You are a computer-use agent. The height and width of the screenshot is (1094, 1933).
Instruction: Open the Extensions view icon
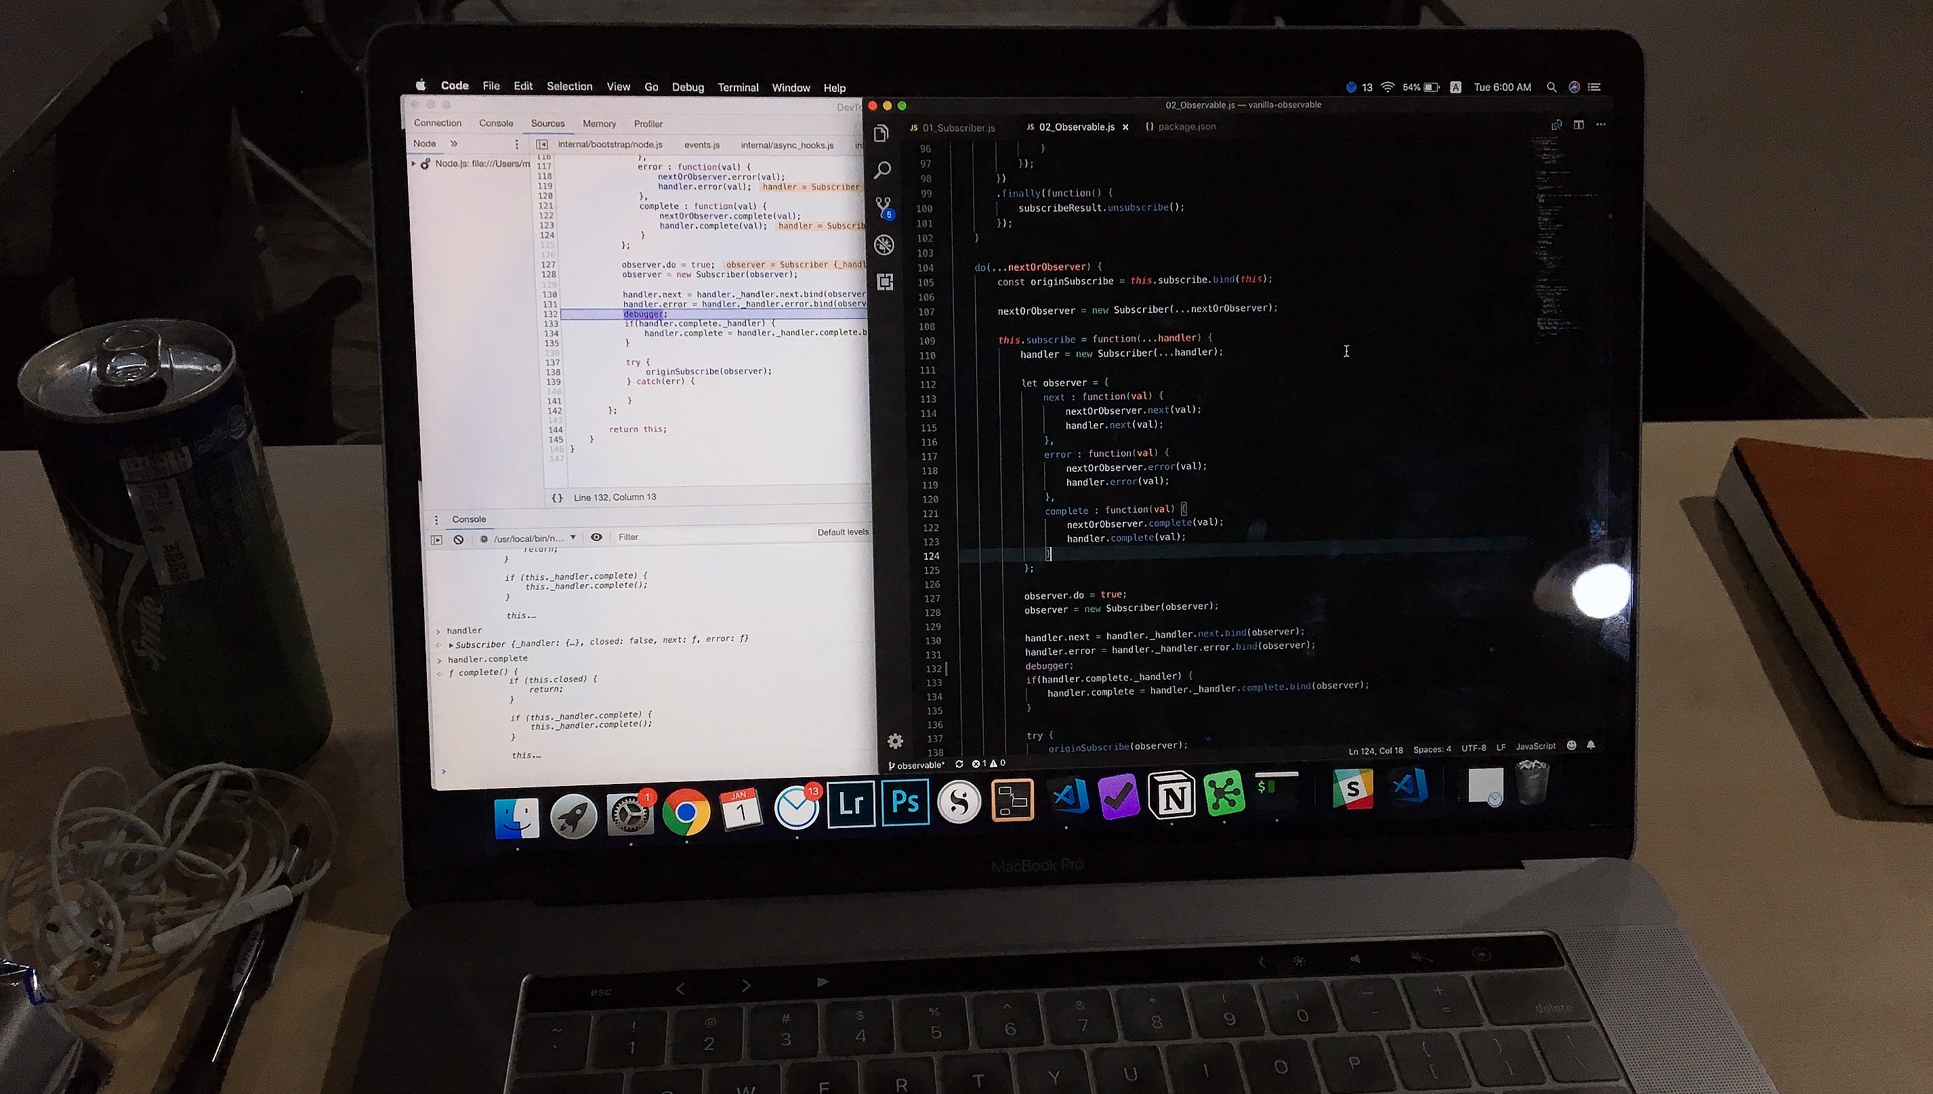click(x=885, y=282)
